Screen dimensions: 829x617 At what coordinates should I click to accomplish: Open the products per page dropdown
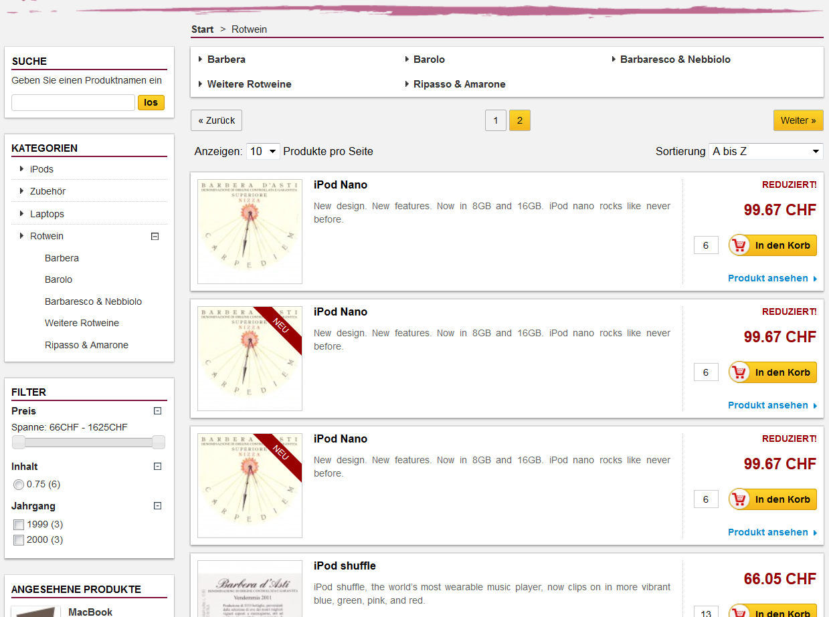[263, 152]
